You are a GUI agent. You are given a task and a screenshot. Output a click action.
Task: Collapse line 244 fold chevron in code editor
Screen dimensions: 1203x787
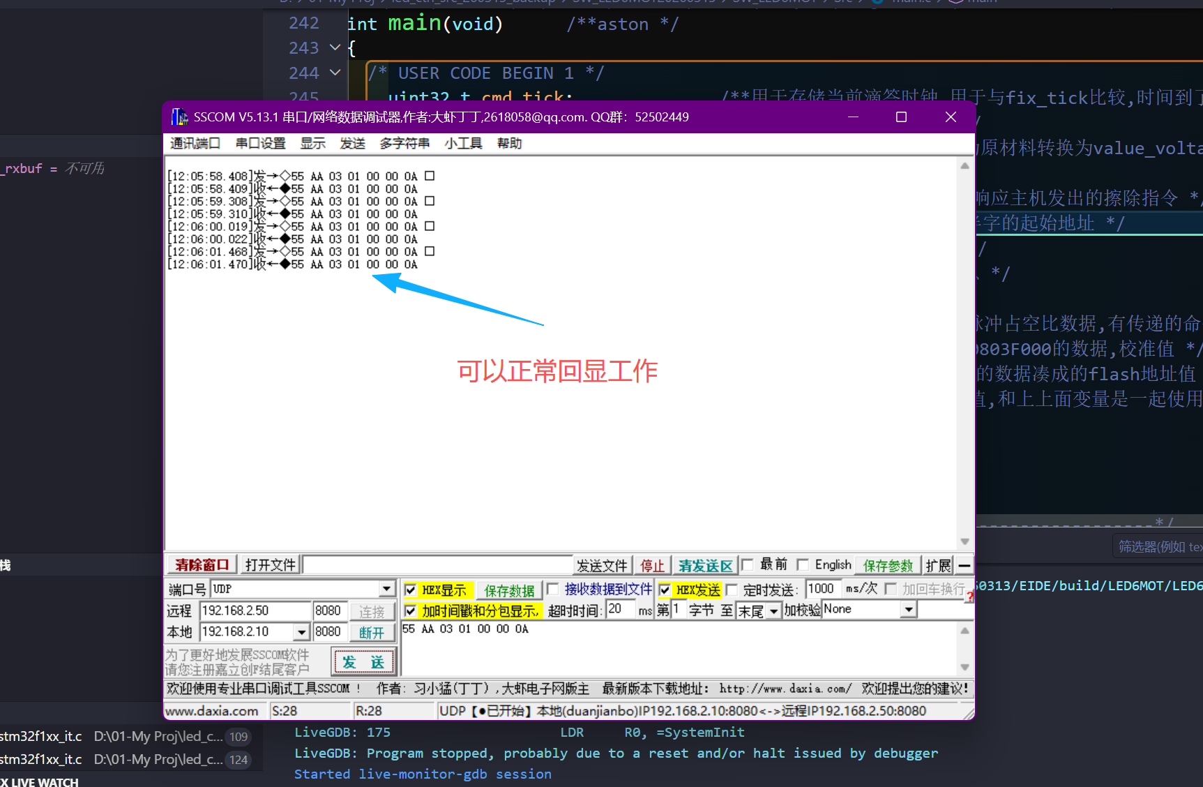[335, 73]
